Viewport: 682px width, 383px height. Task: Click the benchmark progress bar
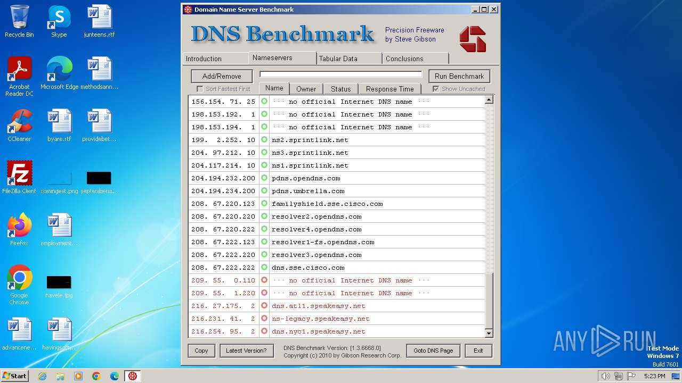[x=341, y=74]
